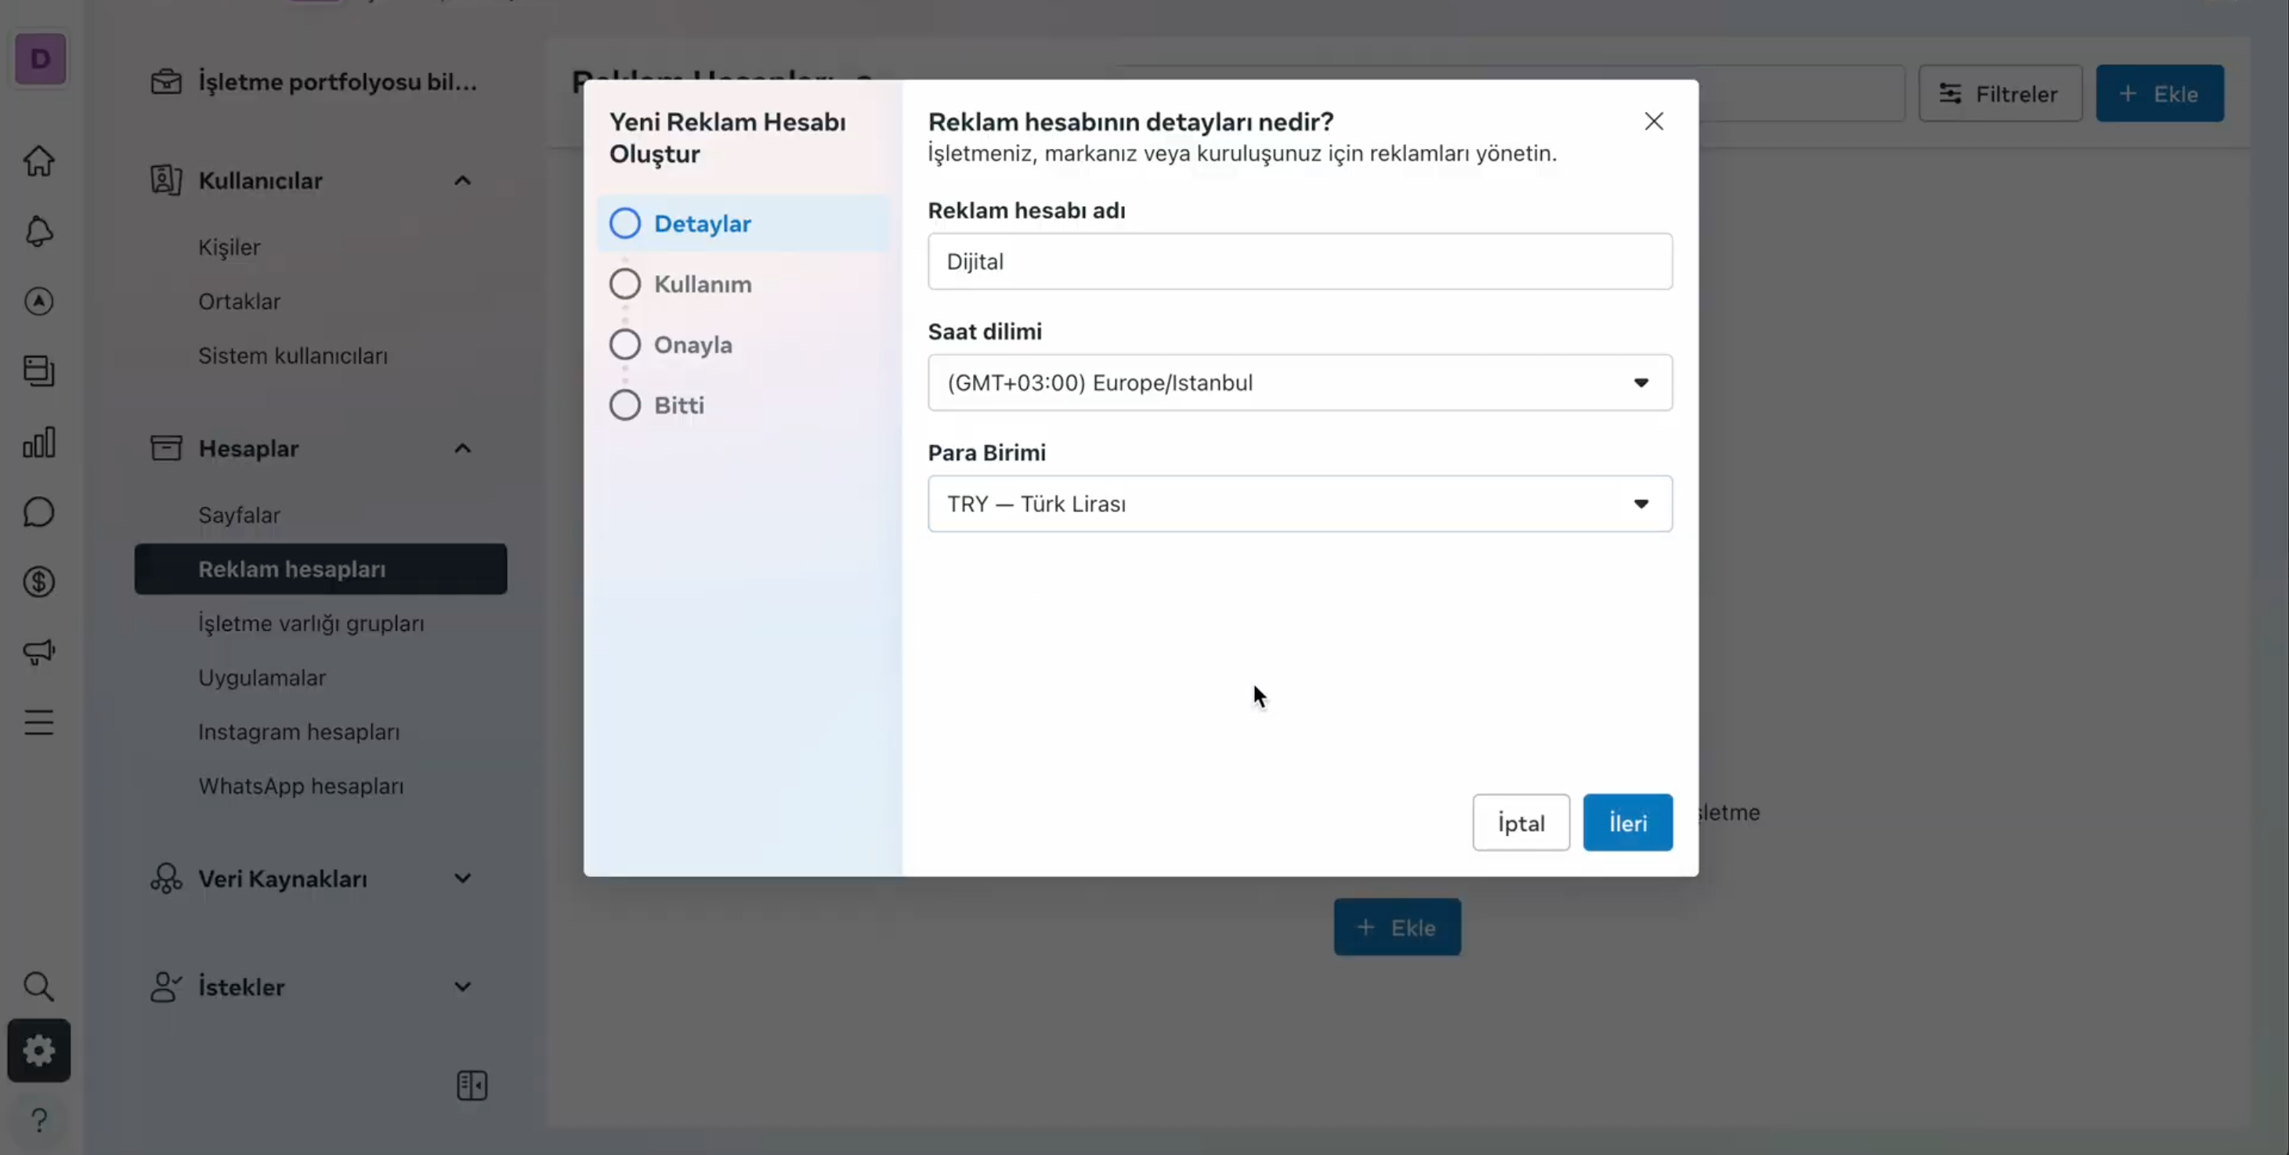Select the Detaylar step radio
The width and height of the screenshot is (2289, 1155).
624,223
